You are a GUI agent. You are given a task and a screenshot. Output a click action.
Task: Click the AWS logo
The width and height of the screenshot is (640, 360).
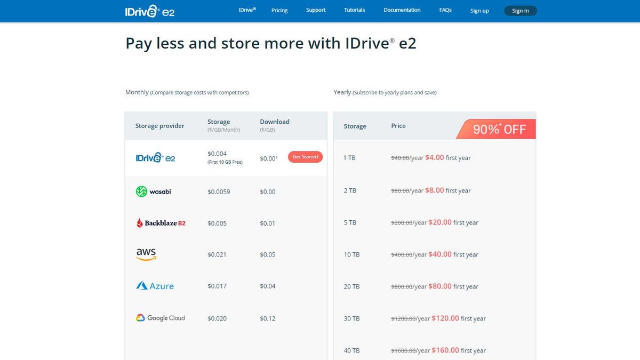[146, 254]
